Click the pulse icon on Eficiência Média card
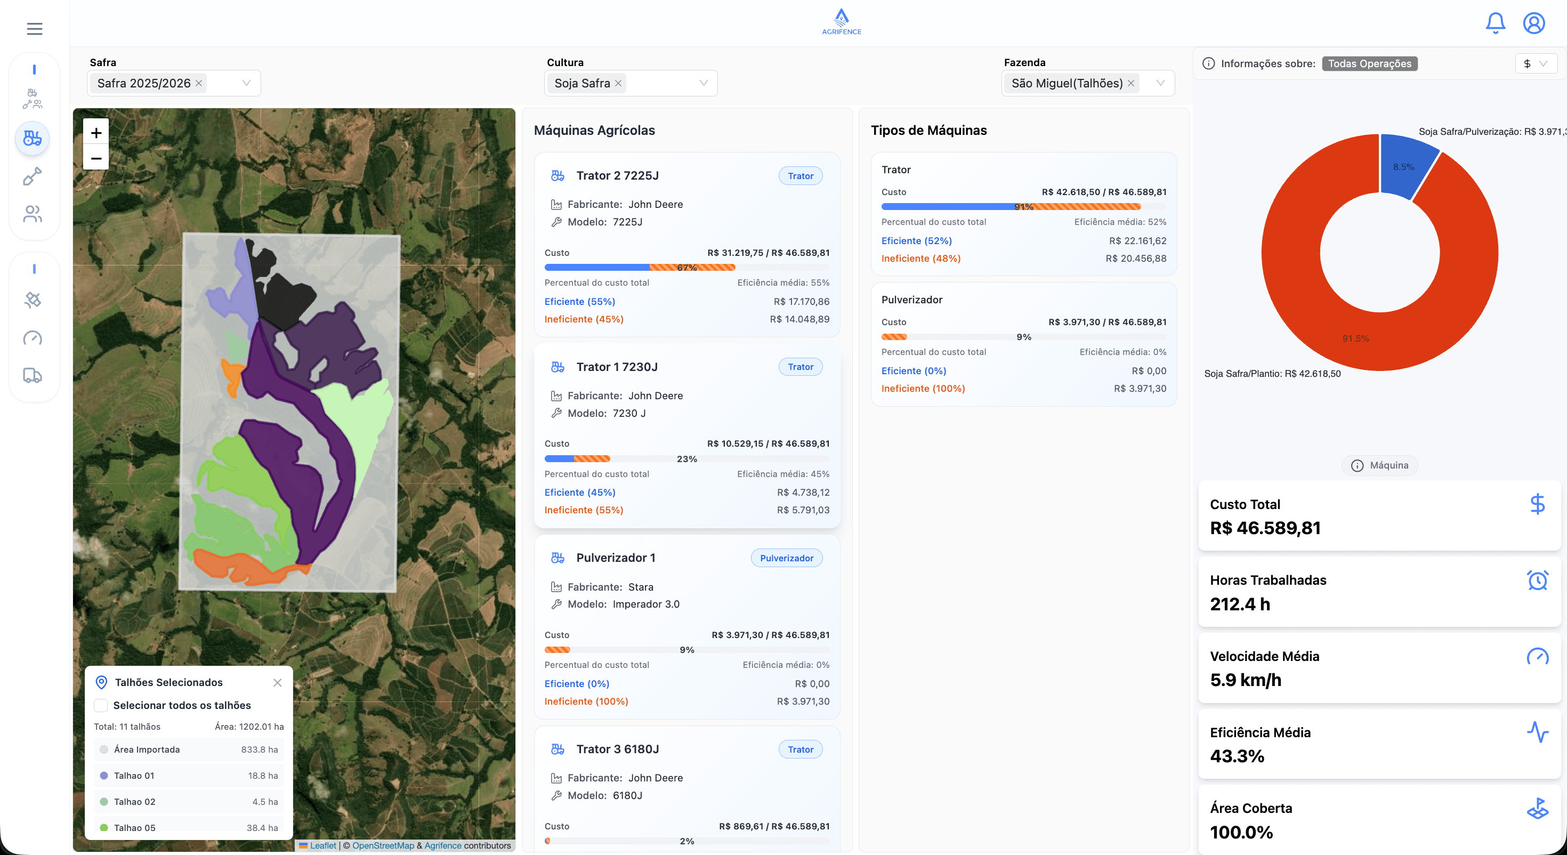Image resolution: width=1567 pixels, height=855 pixels. point(1537,732)
